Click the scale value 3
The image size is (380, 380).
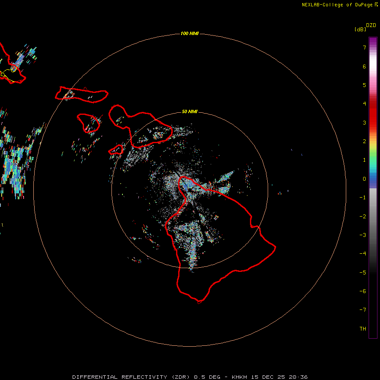point(364,122)
